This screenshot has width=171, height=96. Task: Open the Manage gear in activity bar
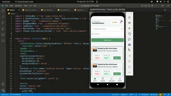tap(3, 90)
